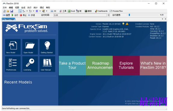This screenshot has height=111, width=173.
Task: Open the Roadmap Announcement banner
Action: click(x=99, y=65)
